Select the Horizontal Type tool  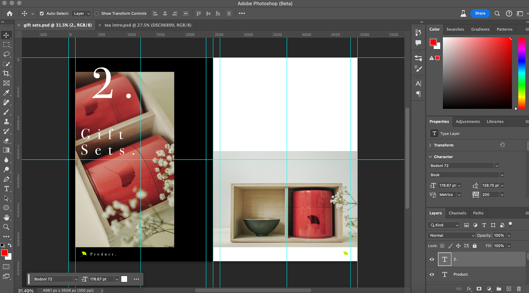6,189
